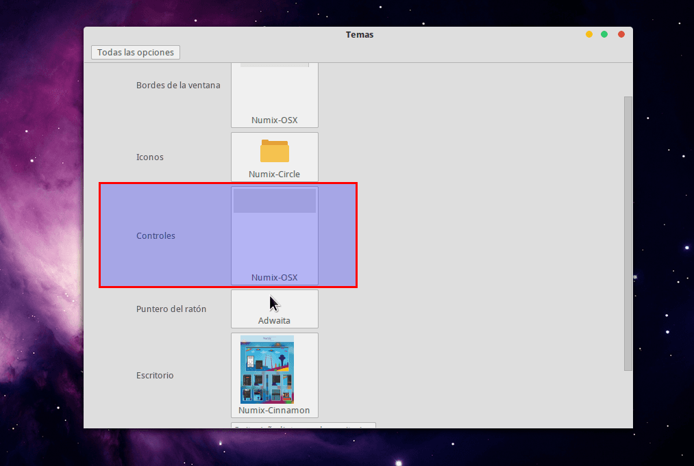The width and height of the screenshot is (694, 466).
Task: Click the Numix-OSX name under the Controles preview
Action: tap(274, 277)
